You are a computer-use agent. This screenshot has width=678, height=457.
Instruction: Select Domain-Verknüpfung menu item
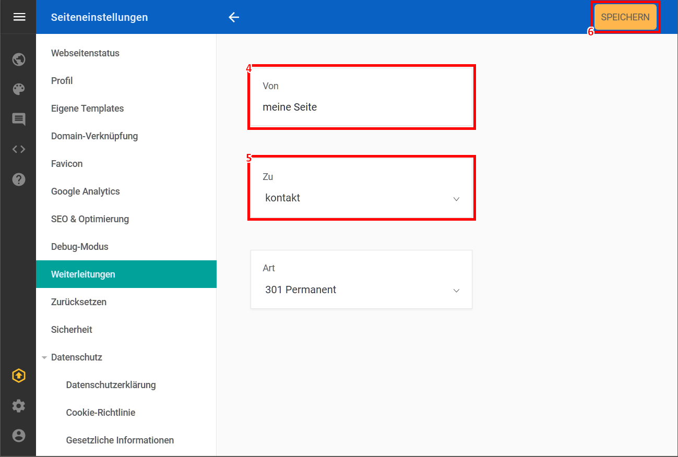pyautogui.click(x=94, y=136)
